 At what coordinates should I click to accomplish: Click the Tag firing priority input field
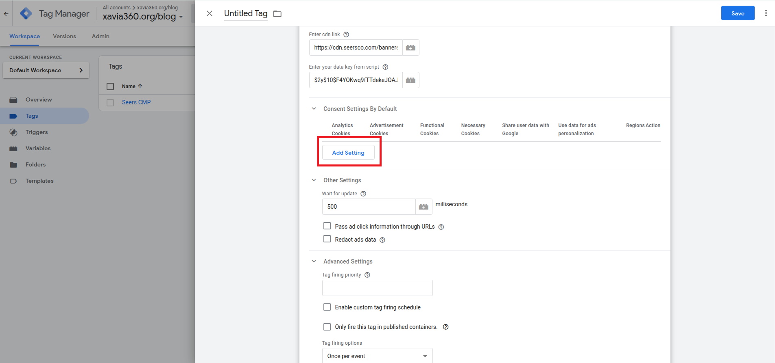tap(378, 288)
